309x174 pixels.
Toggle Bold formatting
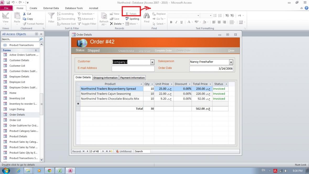[x=171, y=22]
